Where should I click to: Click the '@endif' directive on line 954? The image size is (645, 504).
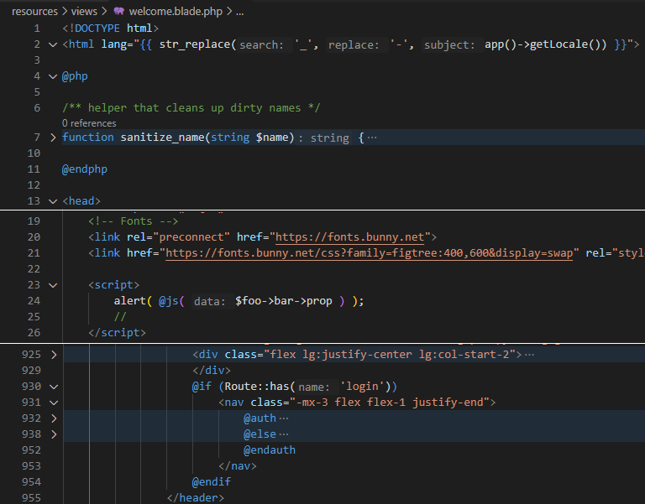(211, 482)
